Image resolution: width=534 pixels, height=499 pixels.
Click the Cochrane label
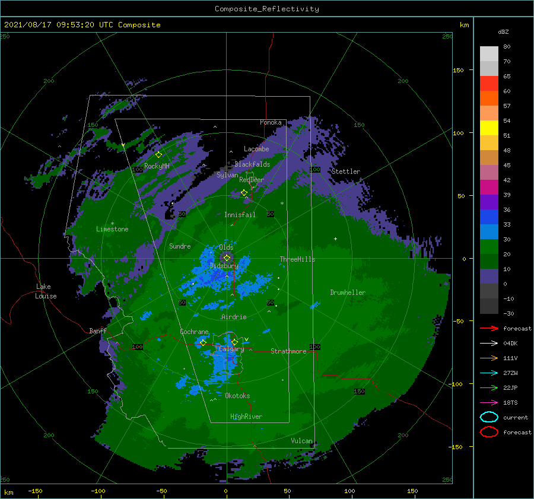tap(194, 332)
